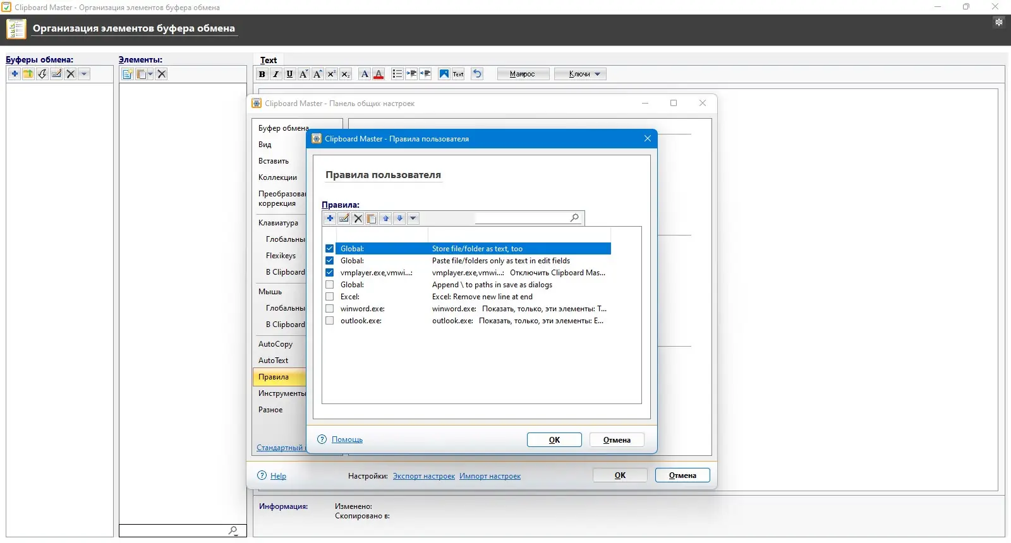This screenshot has height=543, width=1011.
Task: Open the Ключи dropdown
Action: pyautogui.click(x=581, y=74)
